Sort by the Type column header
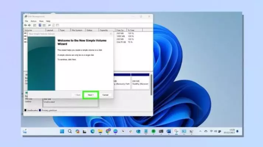 [x=65, y=30]
